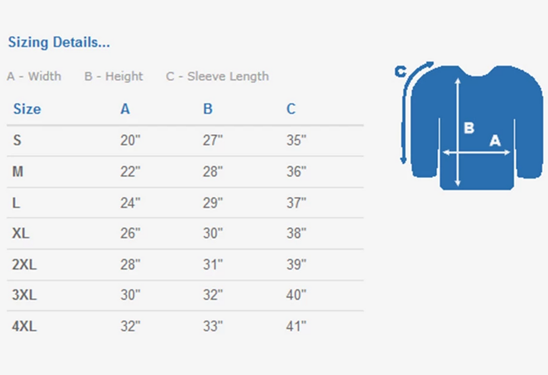The image size is (548, 375).
Task: Click the C column header
Action: 291,109
